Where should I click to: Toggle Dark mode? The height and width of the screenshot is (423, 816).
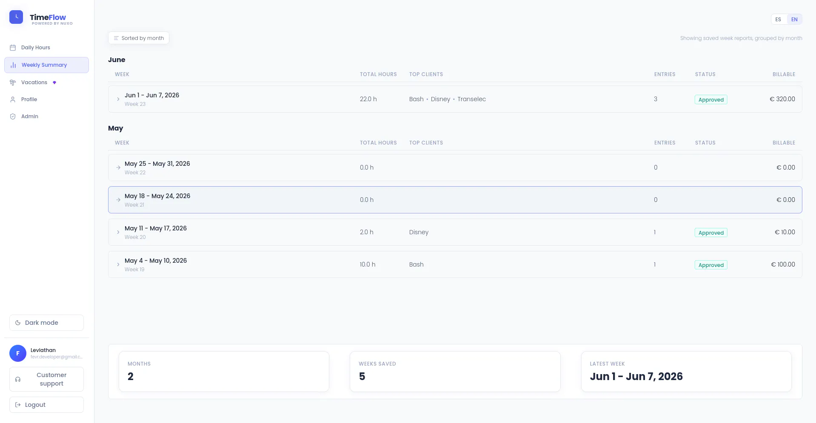(x=46, y=323)
